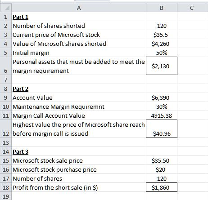Click 'Microsoft stock sale price' cell

pyautogui.click(x=79, y=160)
